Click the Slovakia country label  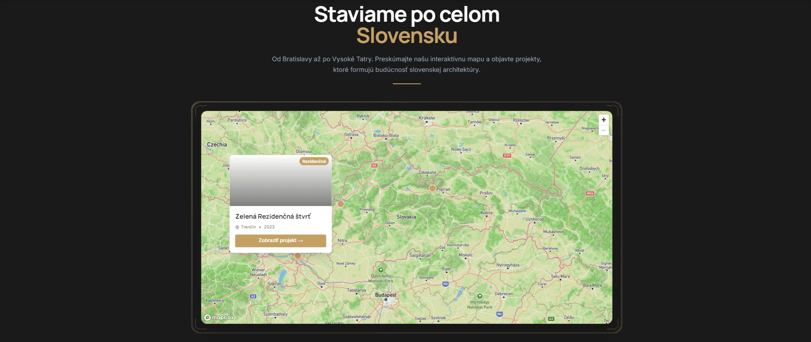(x=406, y=217)
